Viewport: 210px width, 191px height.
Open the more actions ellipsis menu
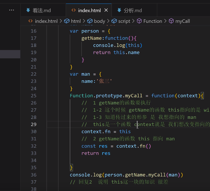click(x=12, y=10)
